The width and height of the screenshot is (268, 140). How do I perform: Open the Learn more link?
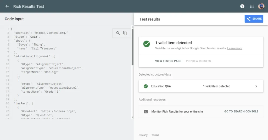point(235,48)
